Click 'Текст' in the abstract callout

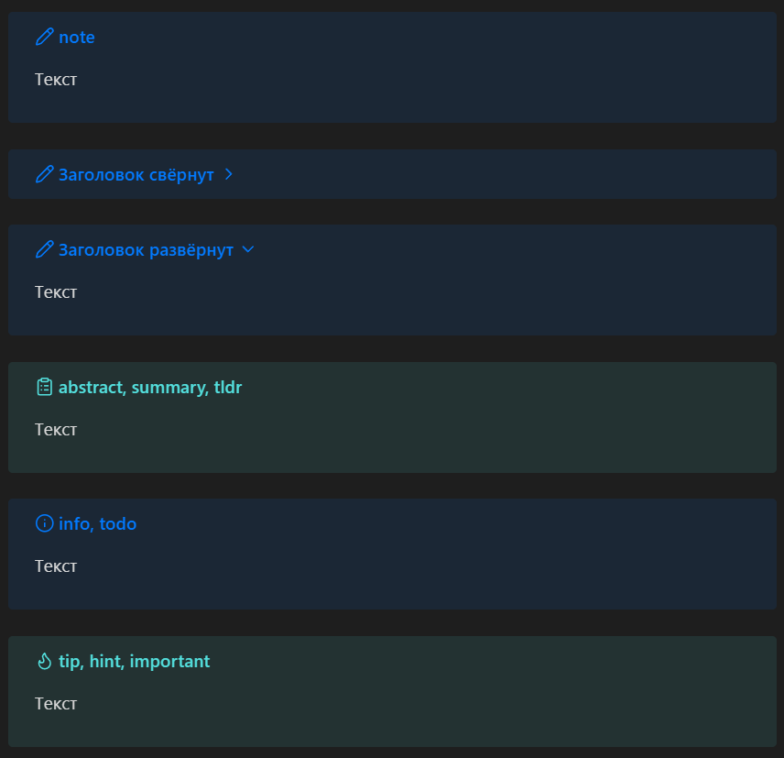coord(56,430)
